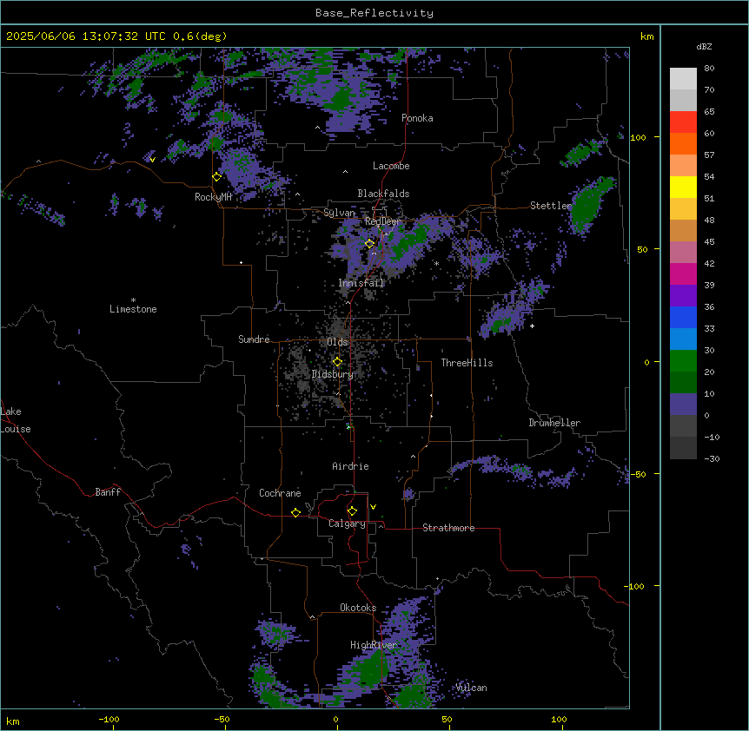Click the yellow diamond marker near RockyMH
The height and width of the screenshot is (731, 749).
pyautogui.click(x=217, y=177)
